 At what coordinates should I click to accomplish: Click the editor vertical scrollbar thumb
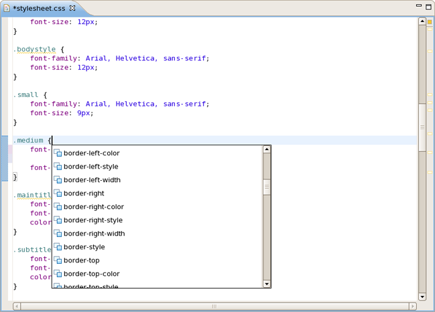point(422,127)
